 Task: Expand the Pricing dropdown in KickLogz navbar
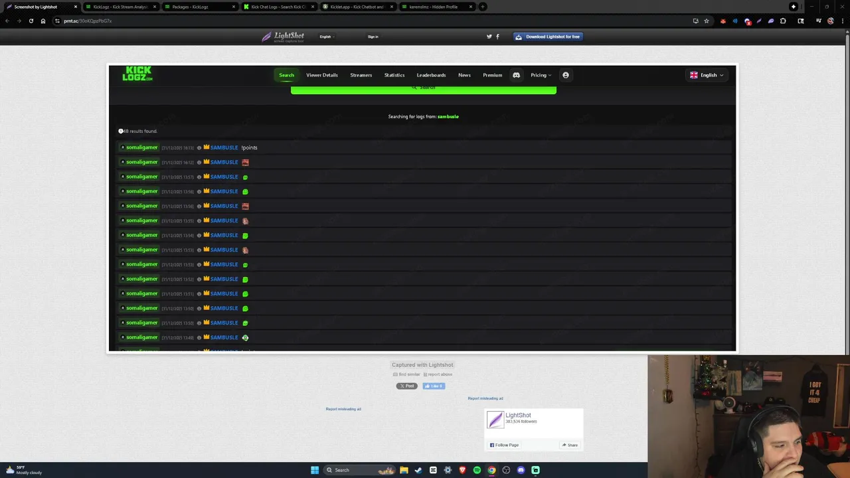541,75
